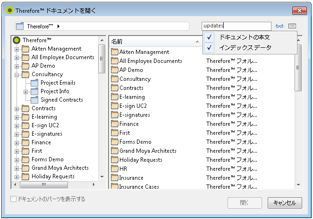Click the Finance folder icon in list
The width and height of the screenshot is (313, 219).
point(115,124)
